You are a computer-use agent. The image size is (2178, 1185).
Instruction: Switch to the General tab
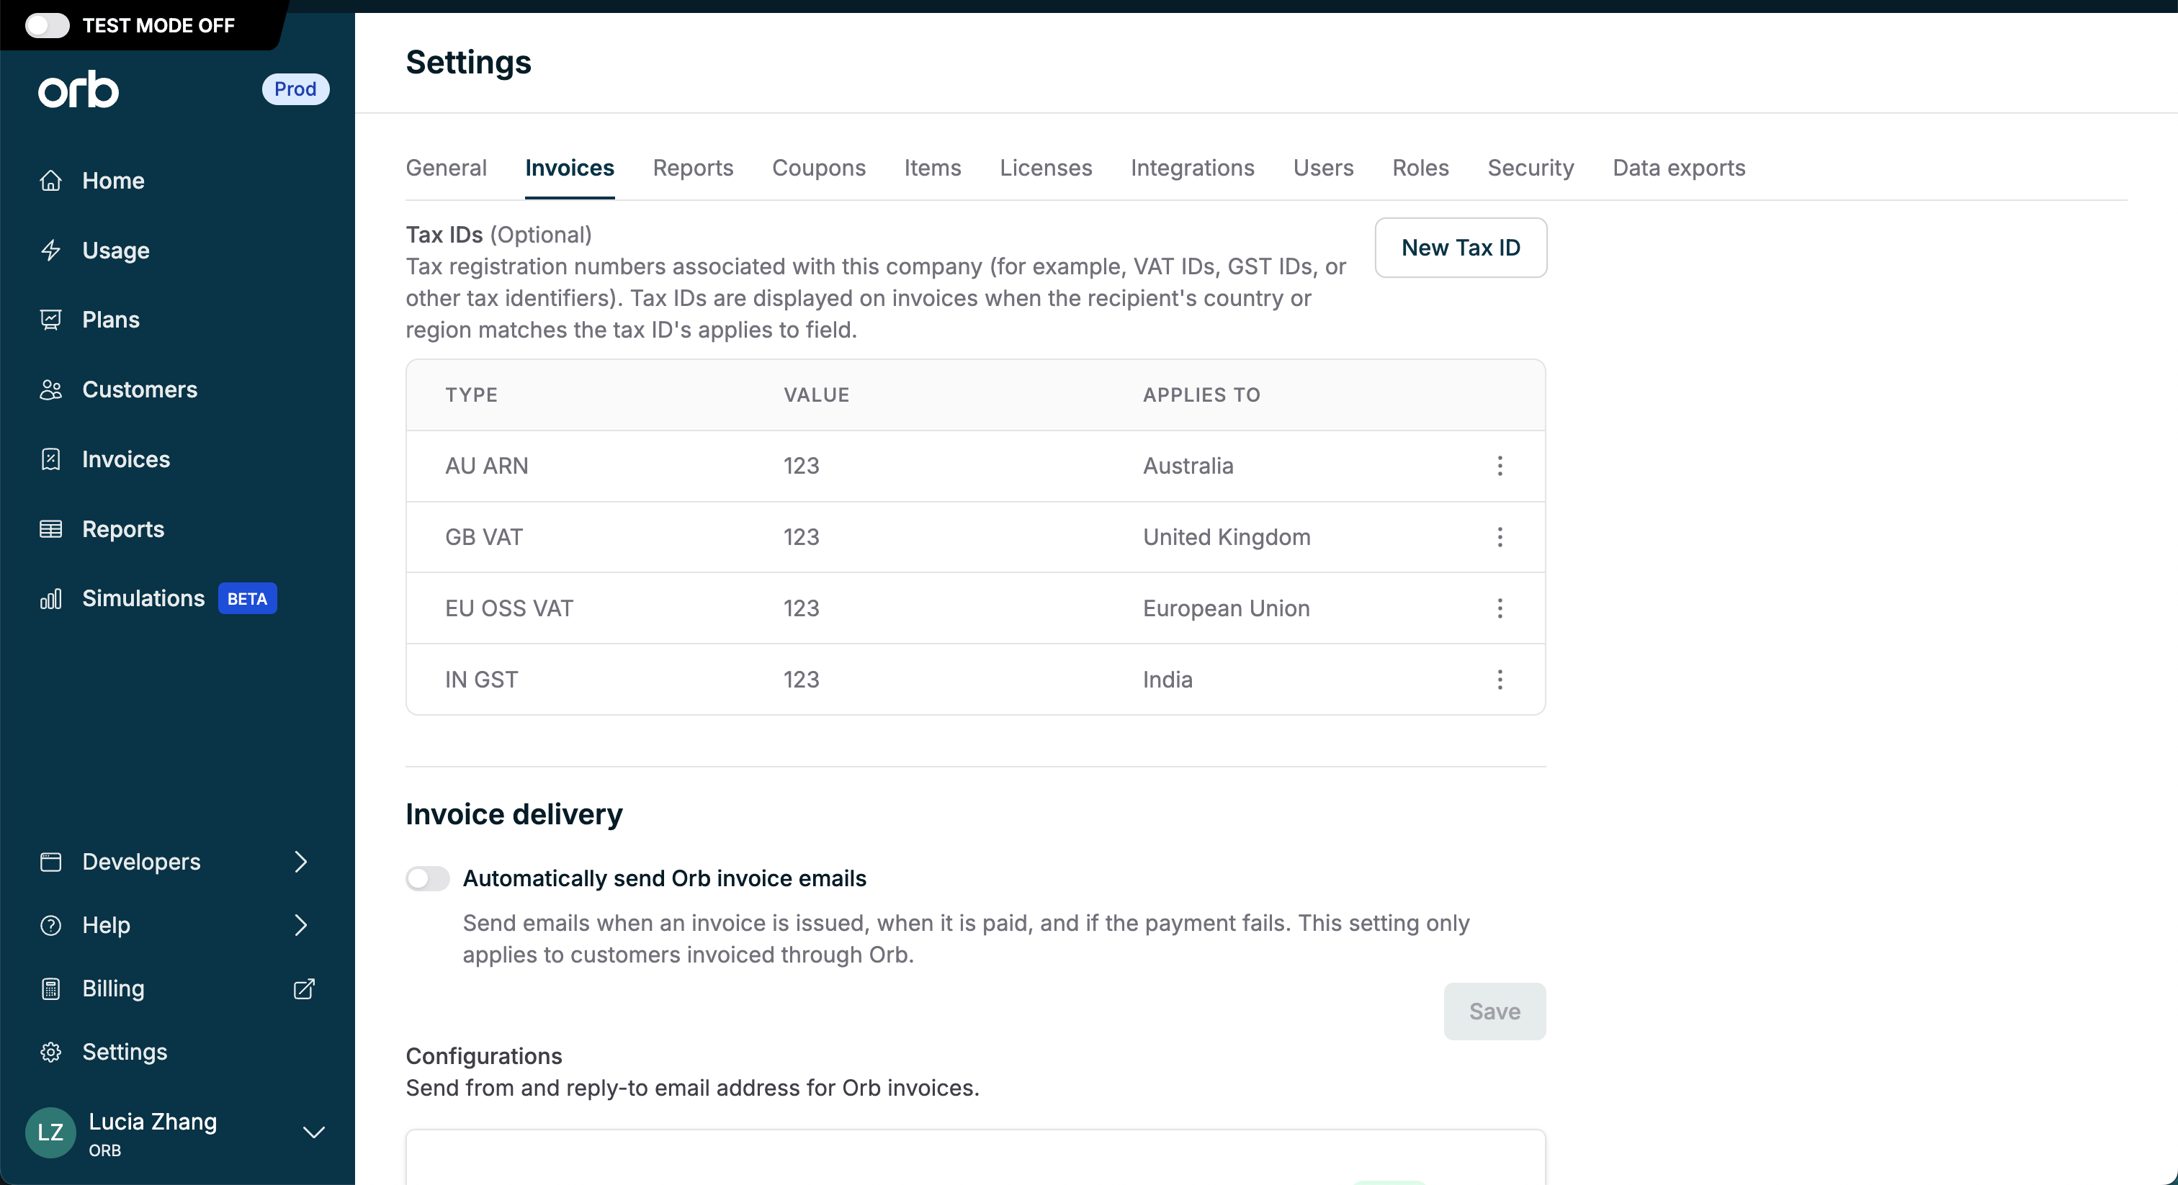click(x=447, y=167)
